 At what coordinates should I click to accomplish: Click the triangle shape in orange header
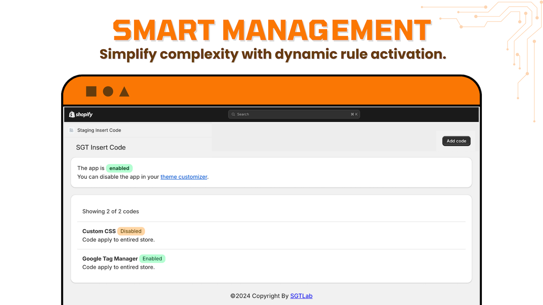pos(124,91)
